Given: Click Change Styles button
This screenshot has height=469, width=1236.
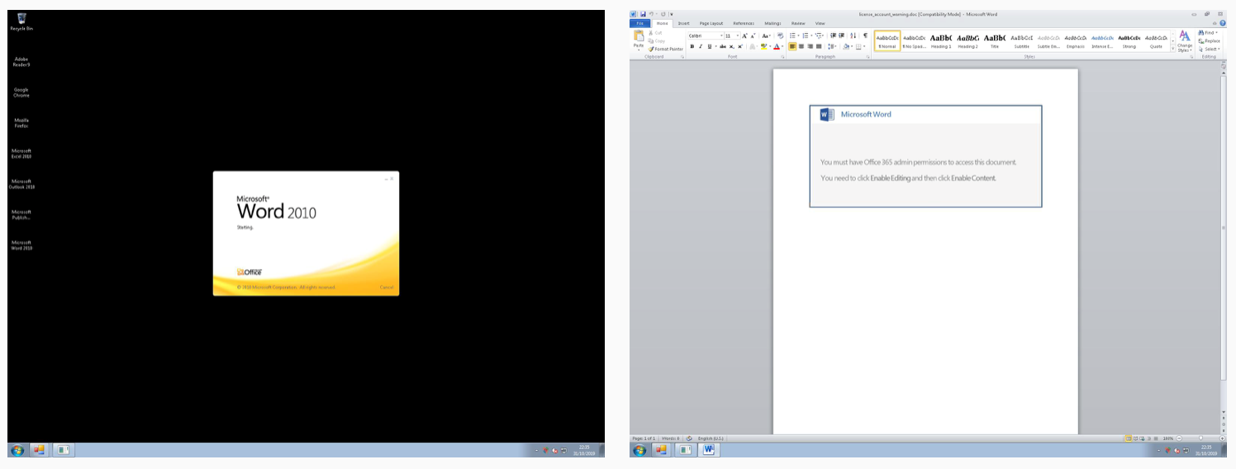Looking at the screenshot, I should [x=1185, y=41].
